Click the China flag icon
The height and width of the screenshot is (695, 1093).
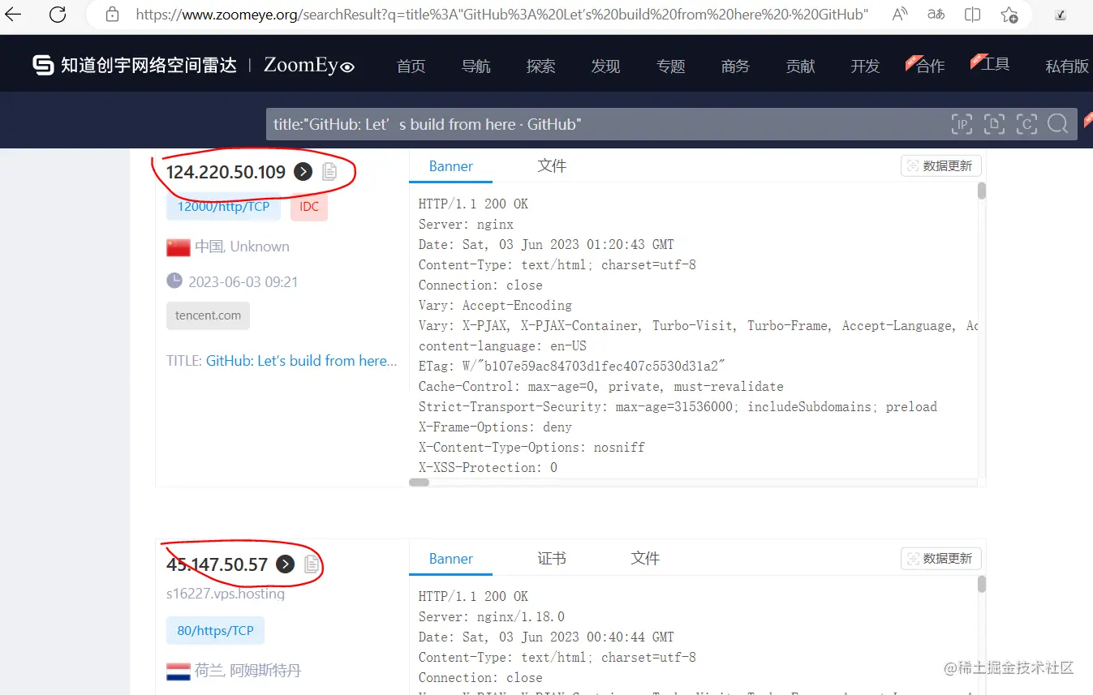tap(179, 247)
